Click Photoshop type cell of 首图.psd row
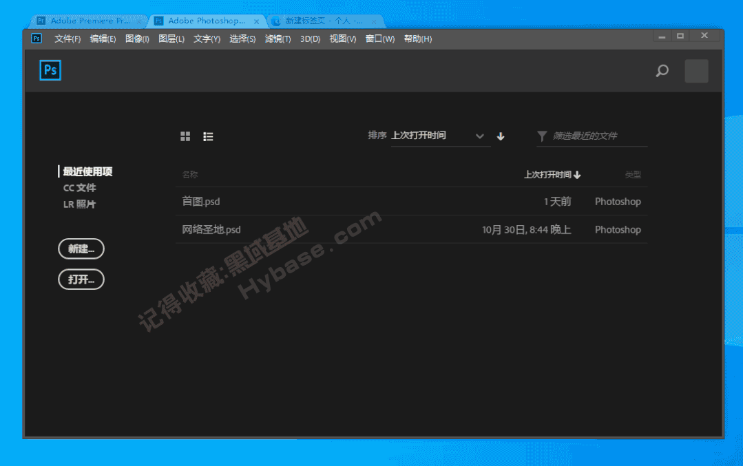Image resolution: width=743 pixels, height=466 pixels. pyautogui.click(x=618, y=202)
